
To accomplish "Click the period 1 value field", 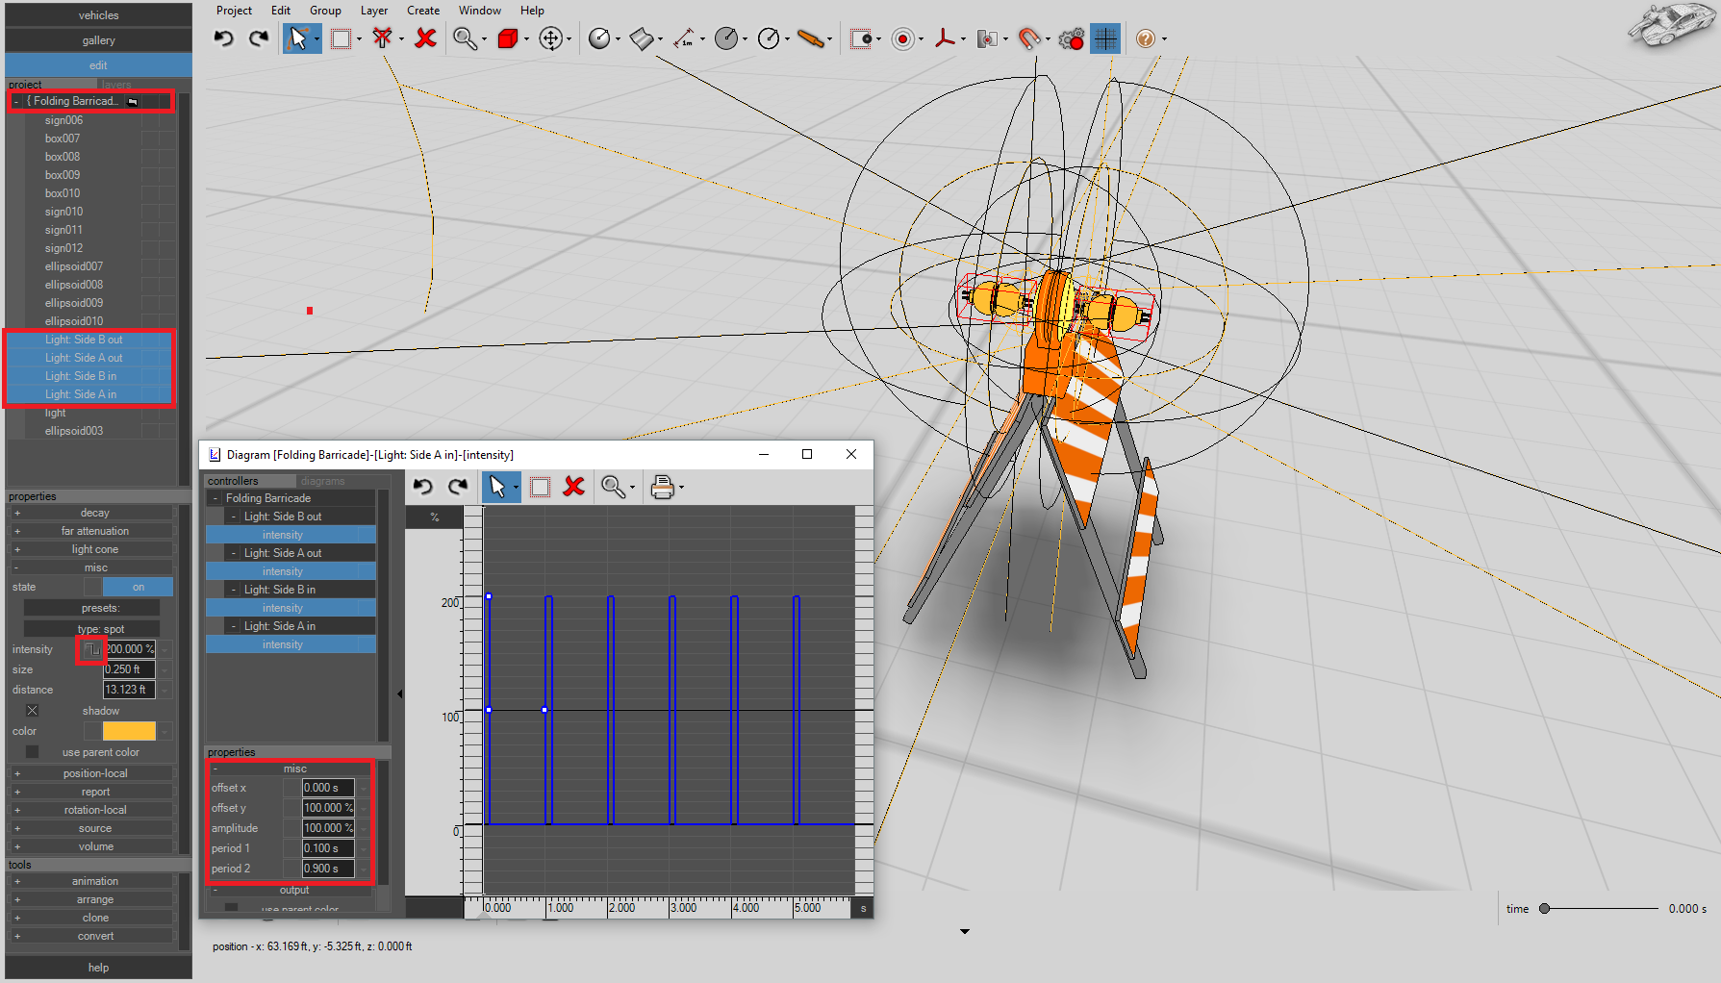I will click(328, 848).
